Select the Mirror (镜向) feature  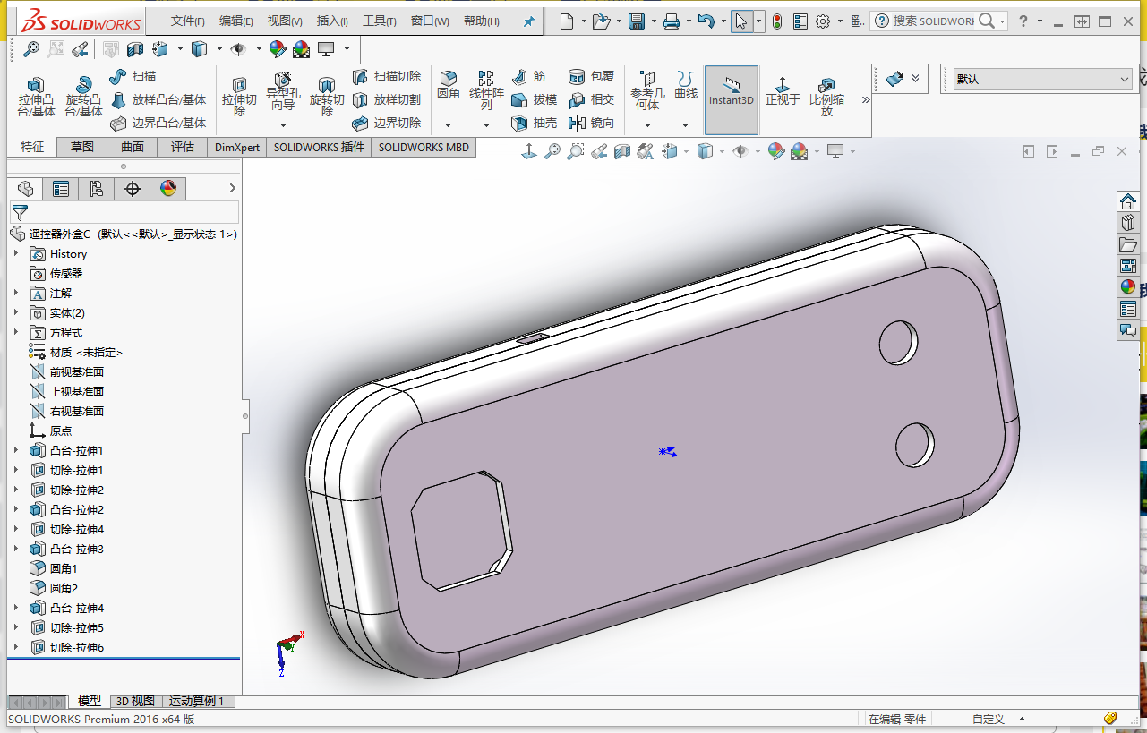[592, 124]
